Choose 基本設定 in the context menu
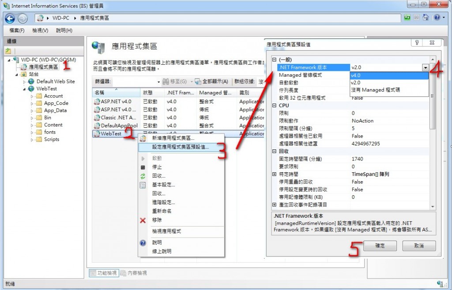 [x=181, y=185]
